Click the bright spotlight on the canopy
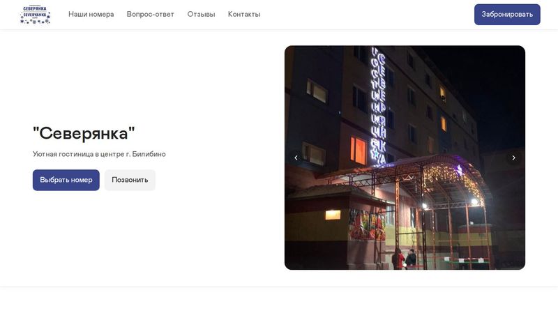This screenshot has width=558, height=313. tap(474, 201)
